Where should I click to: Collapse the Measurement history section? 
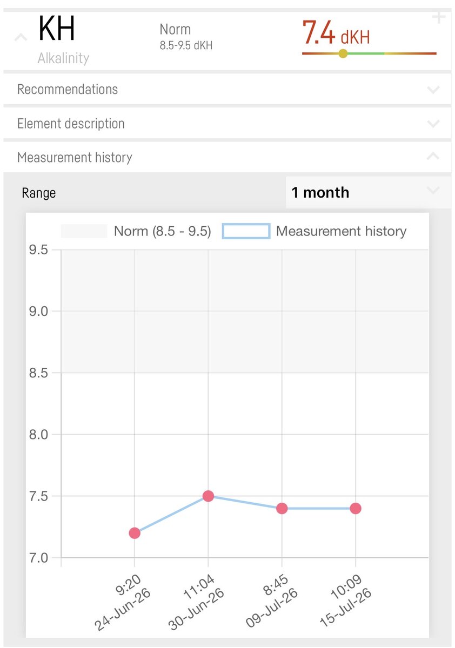click(227, 157)
